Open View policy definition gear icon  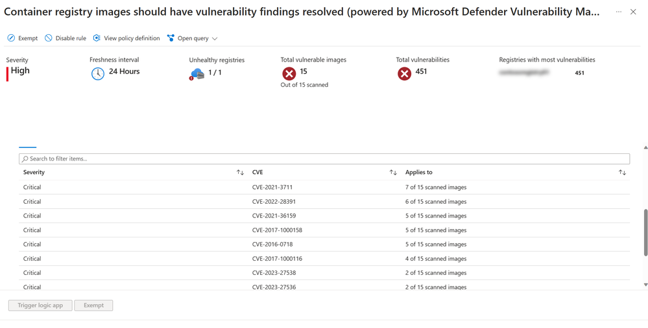(97, 38)
